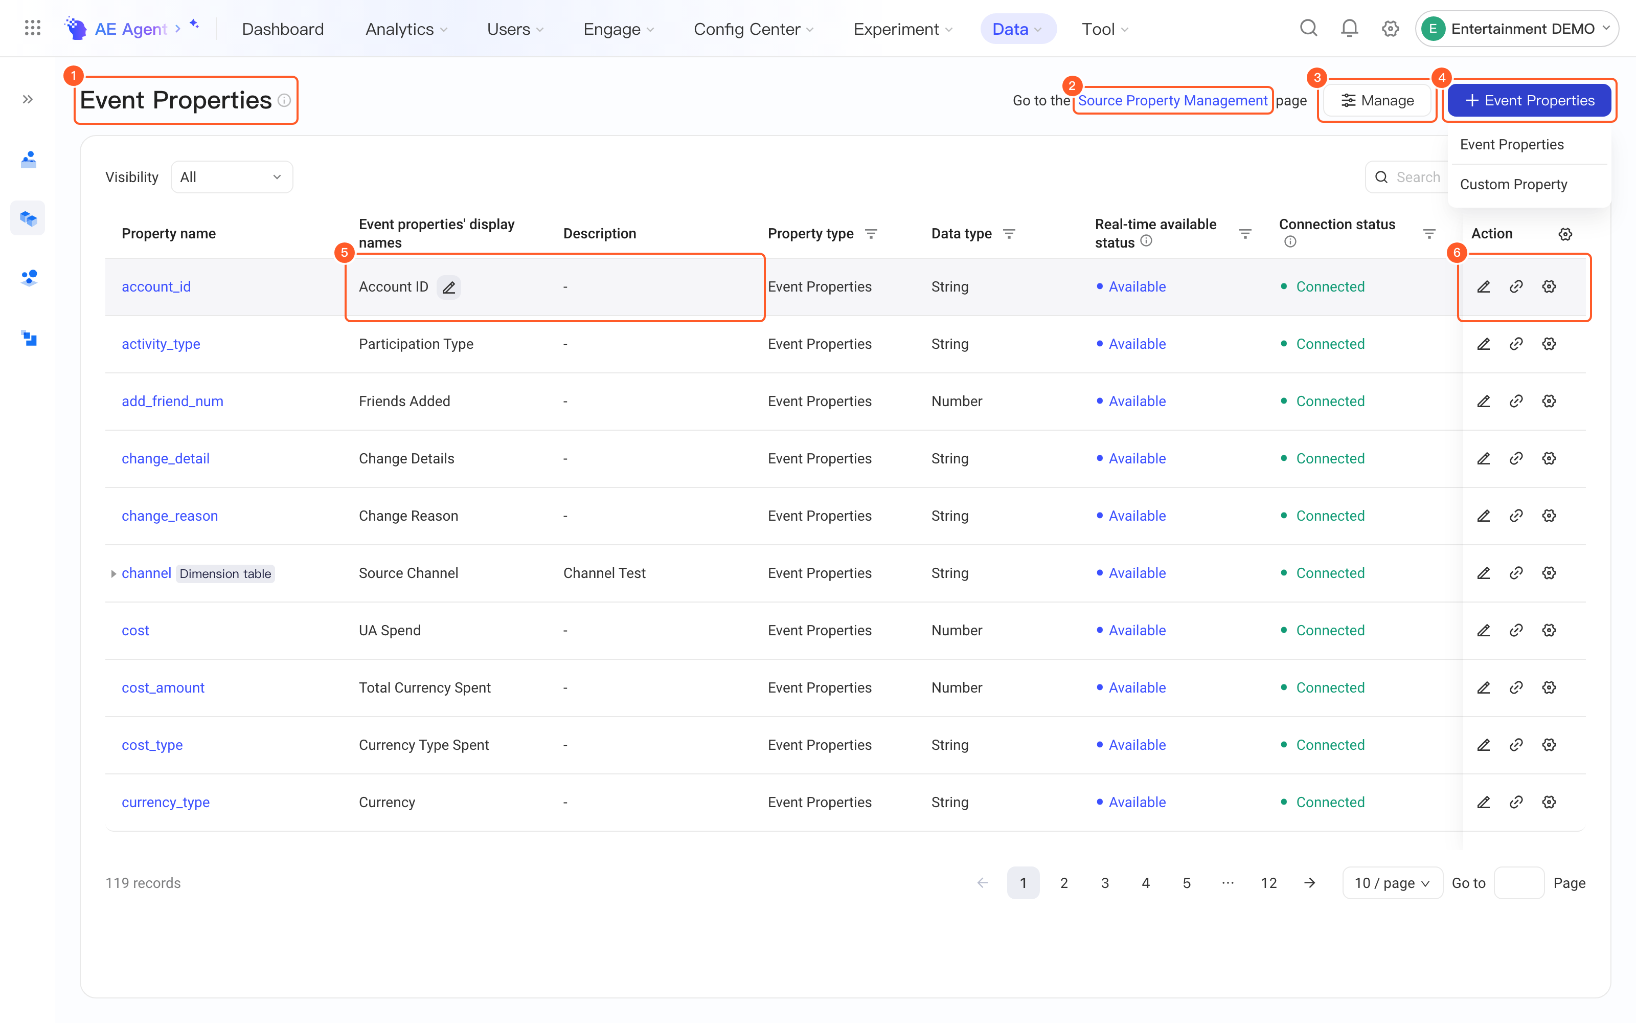
Task: Expand the channel dimension table row
Action: tap(113, 574)
